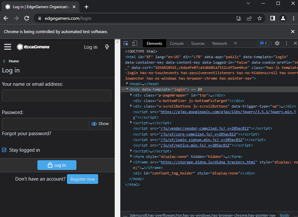The height and width of the screenshot is (217, 298).
Task: Select the closing </html> tag line
Action: click(133, 185)
